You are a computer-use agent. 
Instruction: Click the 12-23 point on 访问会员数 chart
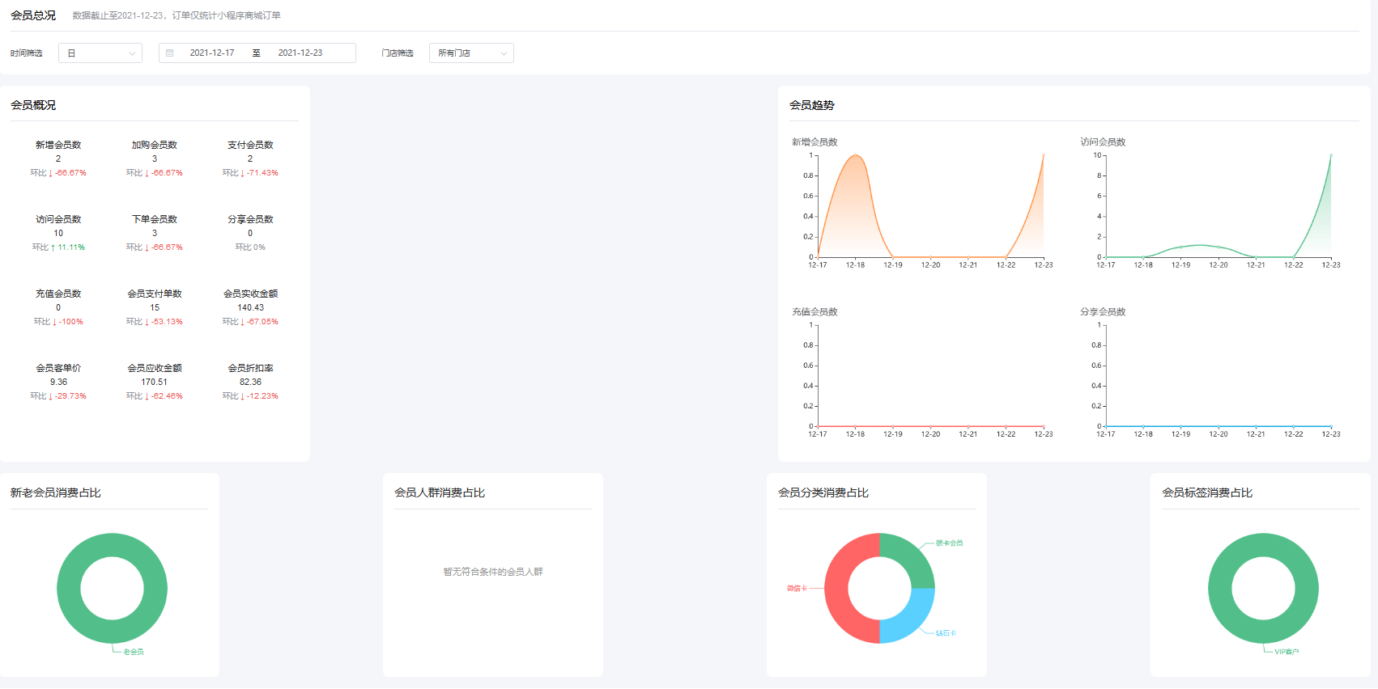pyautogui.click(x=1330, y=155)
